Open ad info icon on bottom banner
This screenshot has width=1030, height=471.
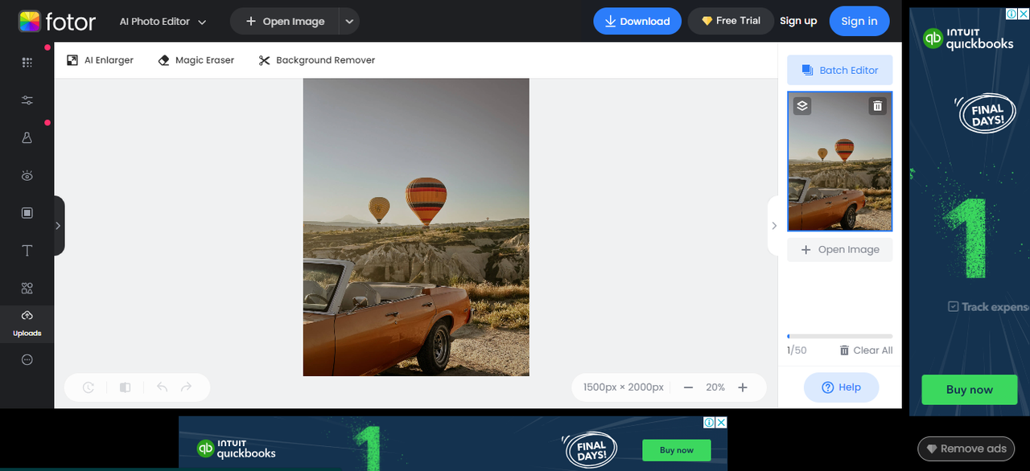point(709,422)
